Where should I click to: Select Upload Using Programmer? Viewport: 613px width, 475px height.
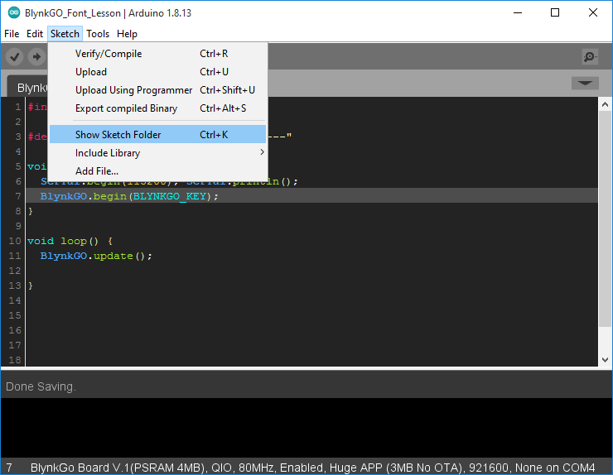point(157,90)
